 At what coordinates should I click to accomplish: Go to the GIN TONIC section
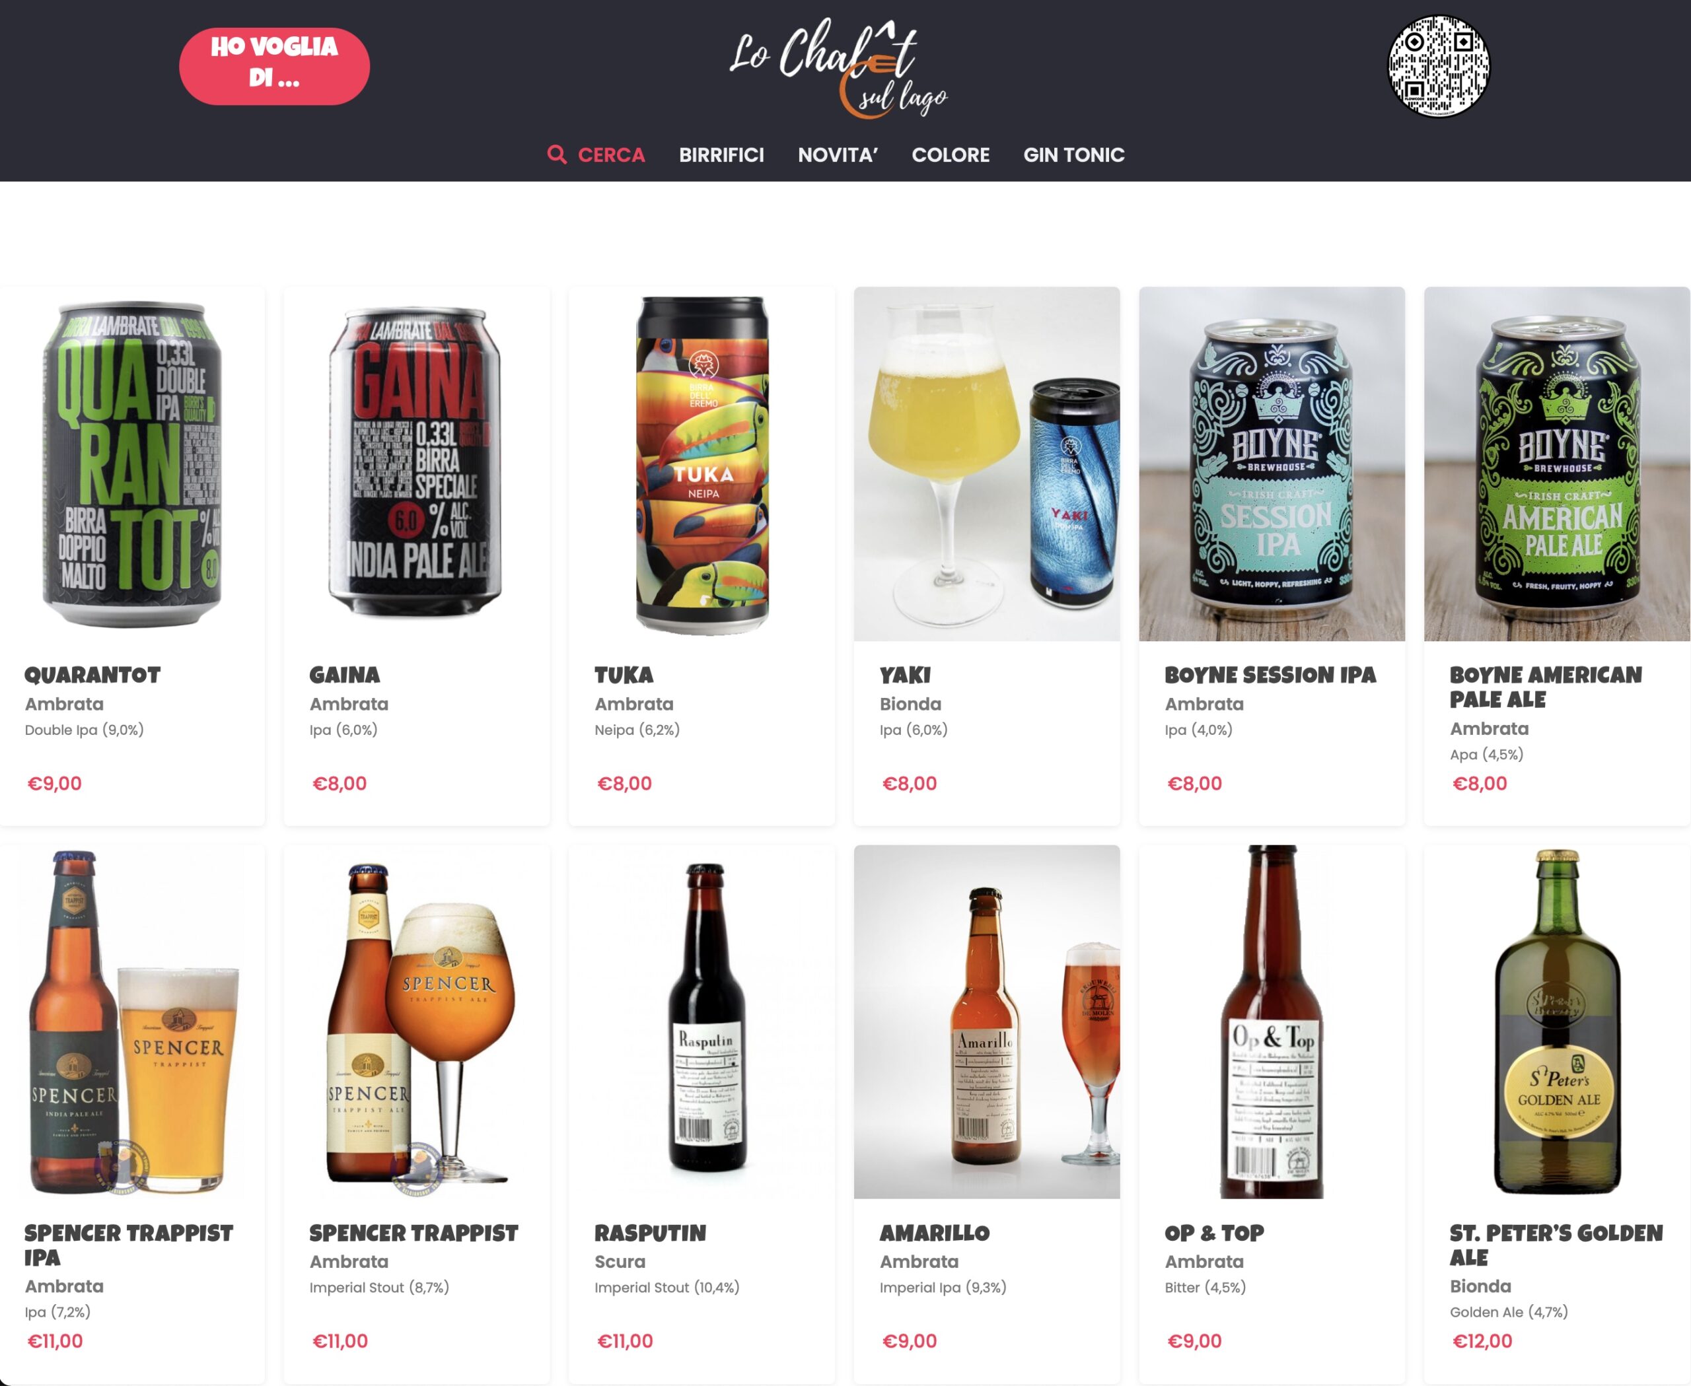click(x=1073, y=155)
